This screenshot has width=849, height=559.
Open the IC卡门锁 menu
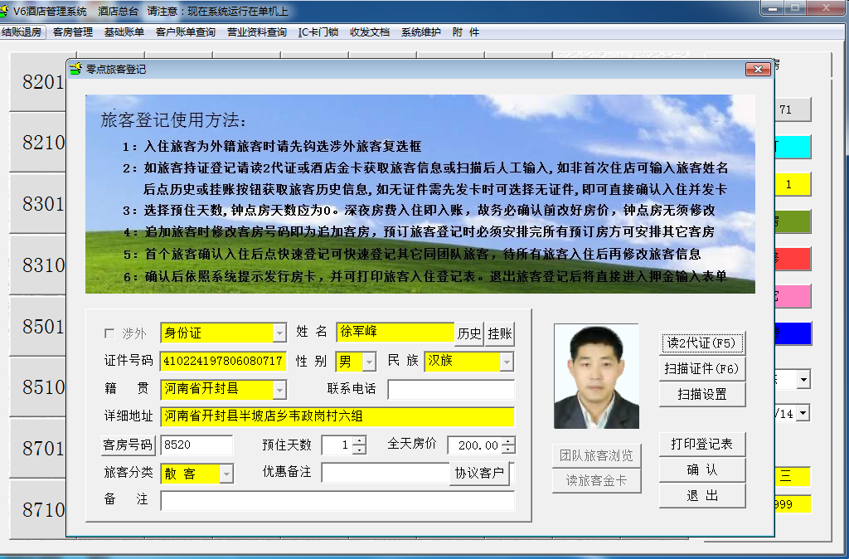(318, 32)
